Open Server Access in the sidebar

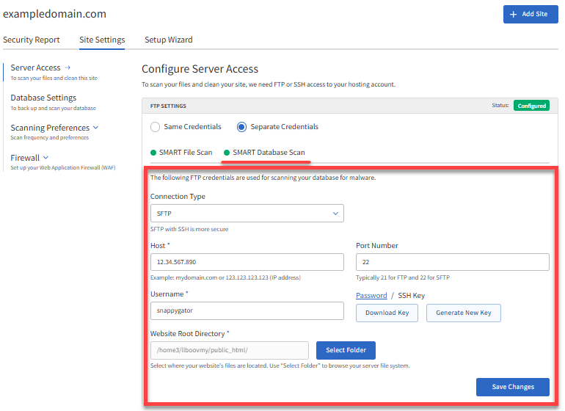click(x=35, y=68)
